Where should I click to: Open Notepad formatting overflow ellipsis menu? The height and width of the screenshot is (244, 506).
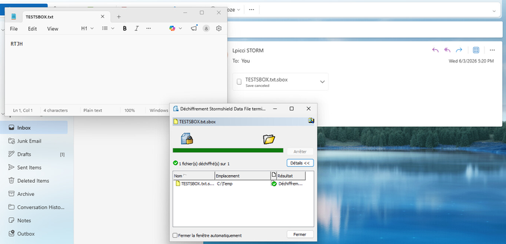tap(148, 28)
